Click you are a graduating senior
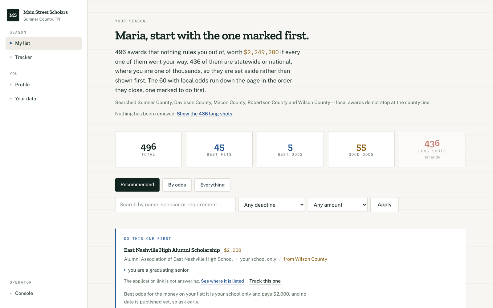The image size is (493, 308). click(x=158, y=270)
